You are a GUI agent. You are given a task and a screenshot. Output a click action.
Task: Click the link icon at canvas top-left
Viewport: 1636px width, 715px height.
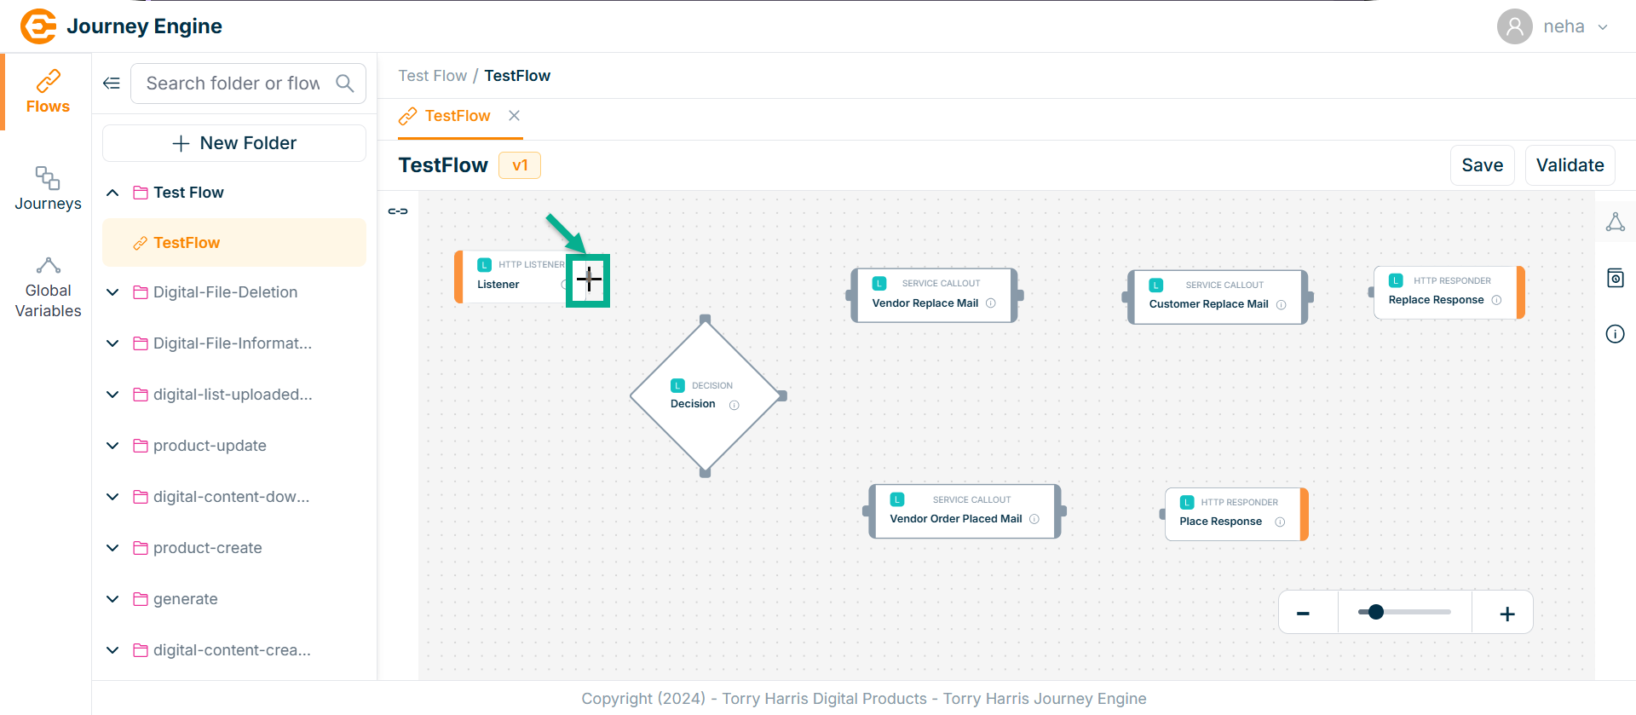(398, 211)
